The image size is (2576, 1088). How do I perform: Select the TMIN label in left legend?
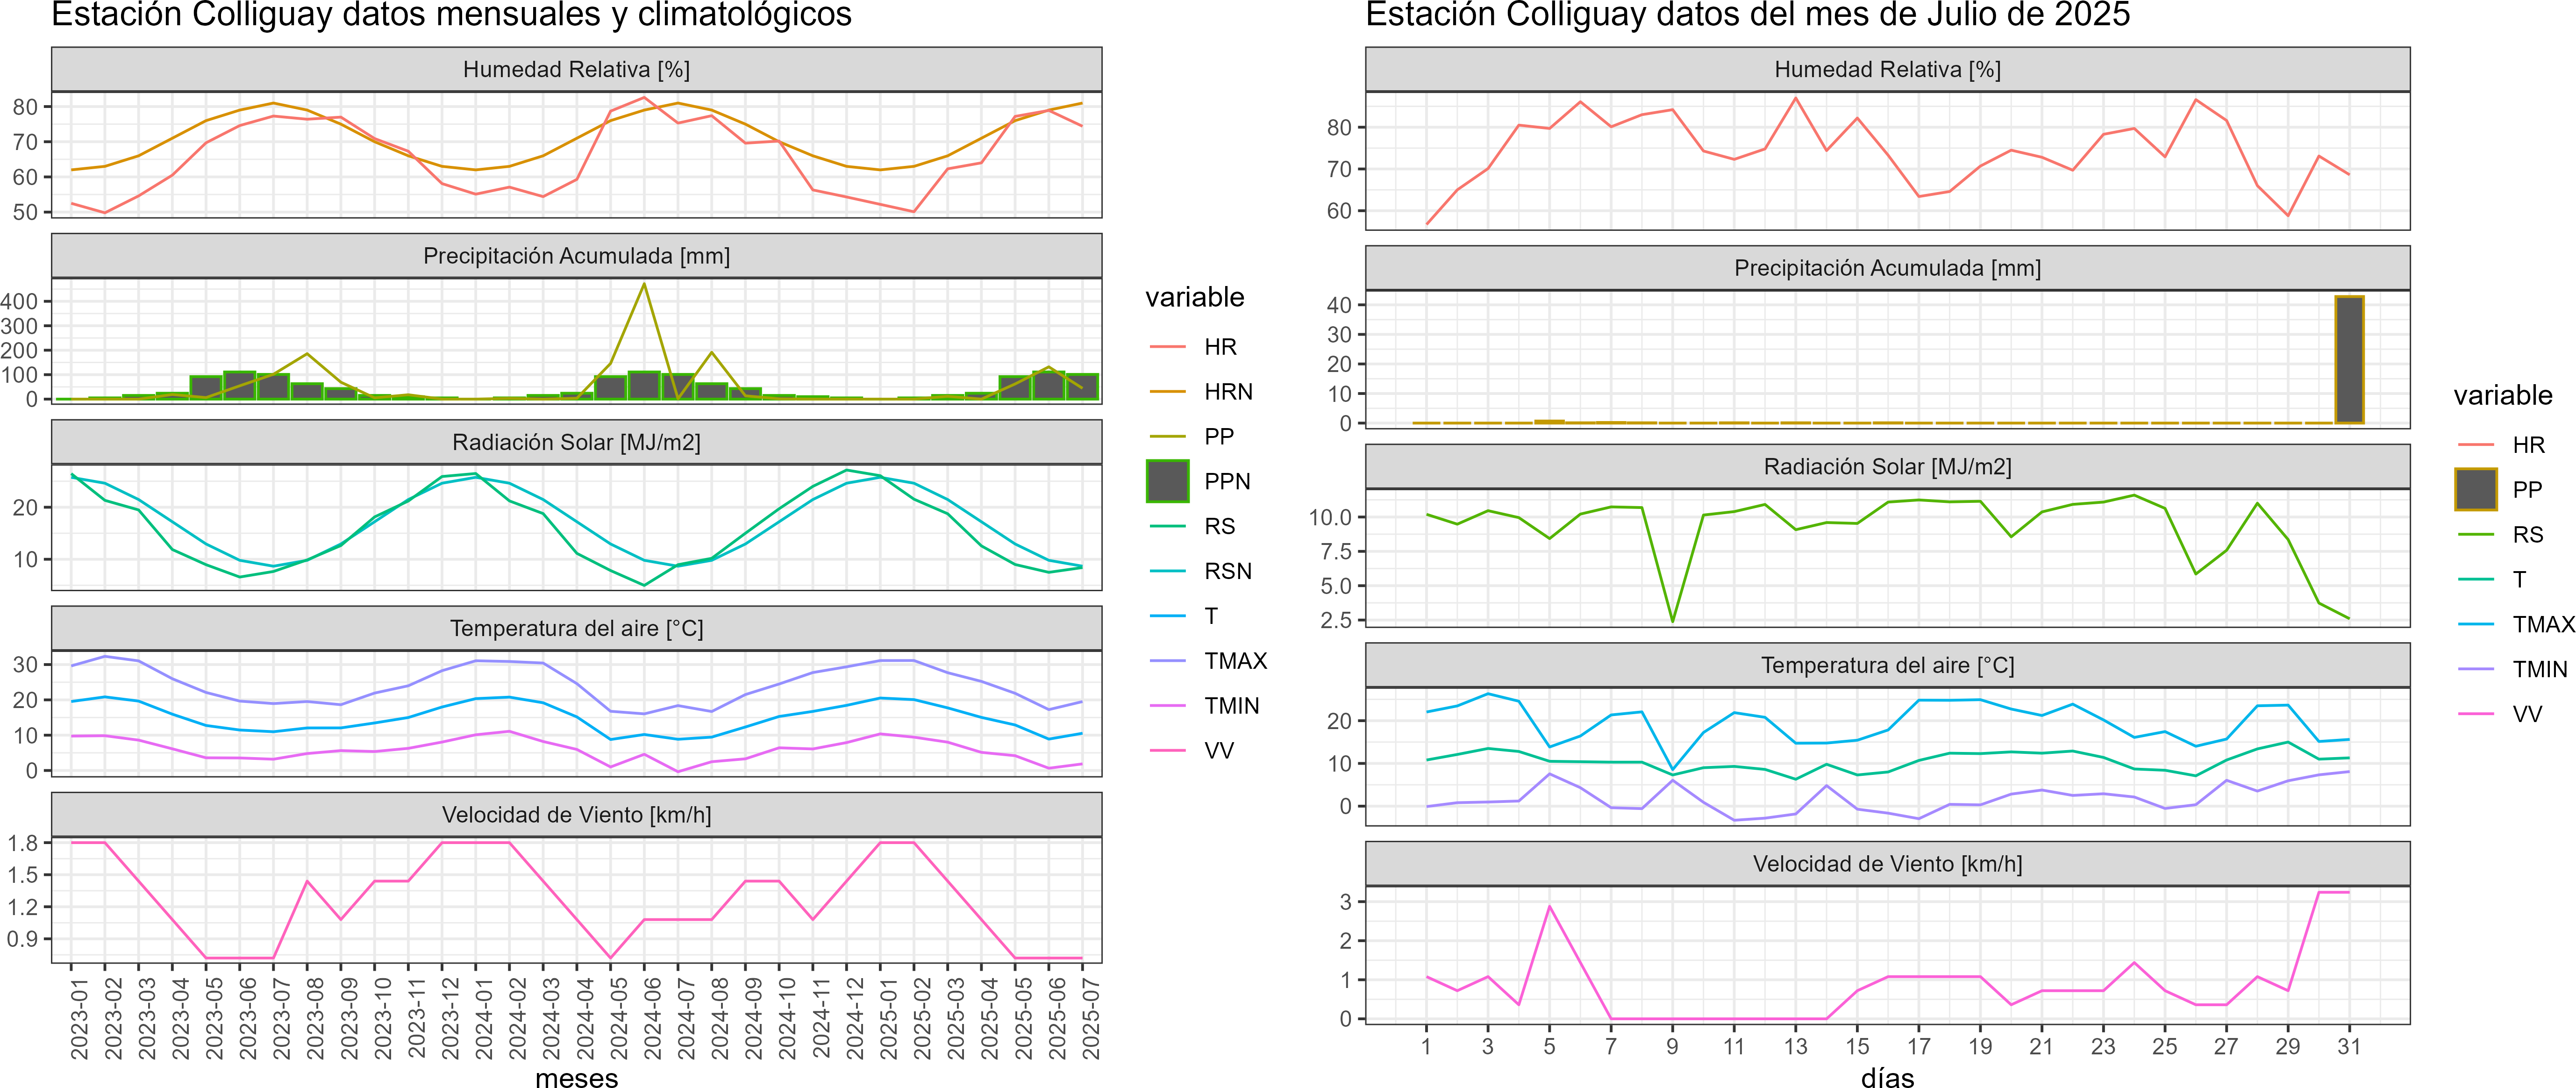tap(1231, 706)
